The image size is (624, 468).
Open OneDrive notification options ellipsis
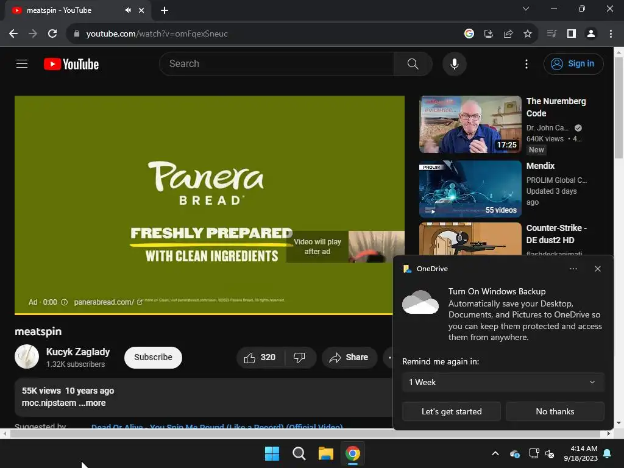pyautogui.click(x=573, y=269)
